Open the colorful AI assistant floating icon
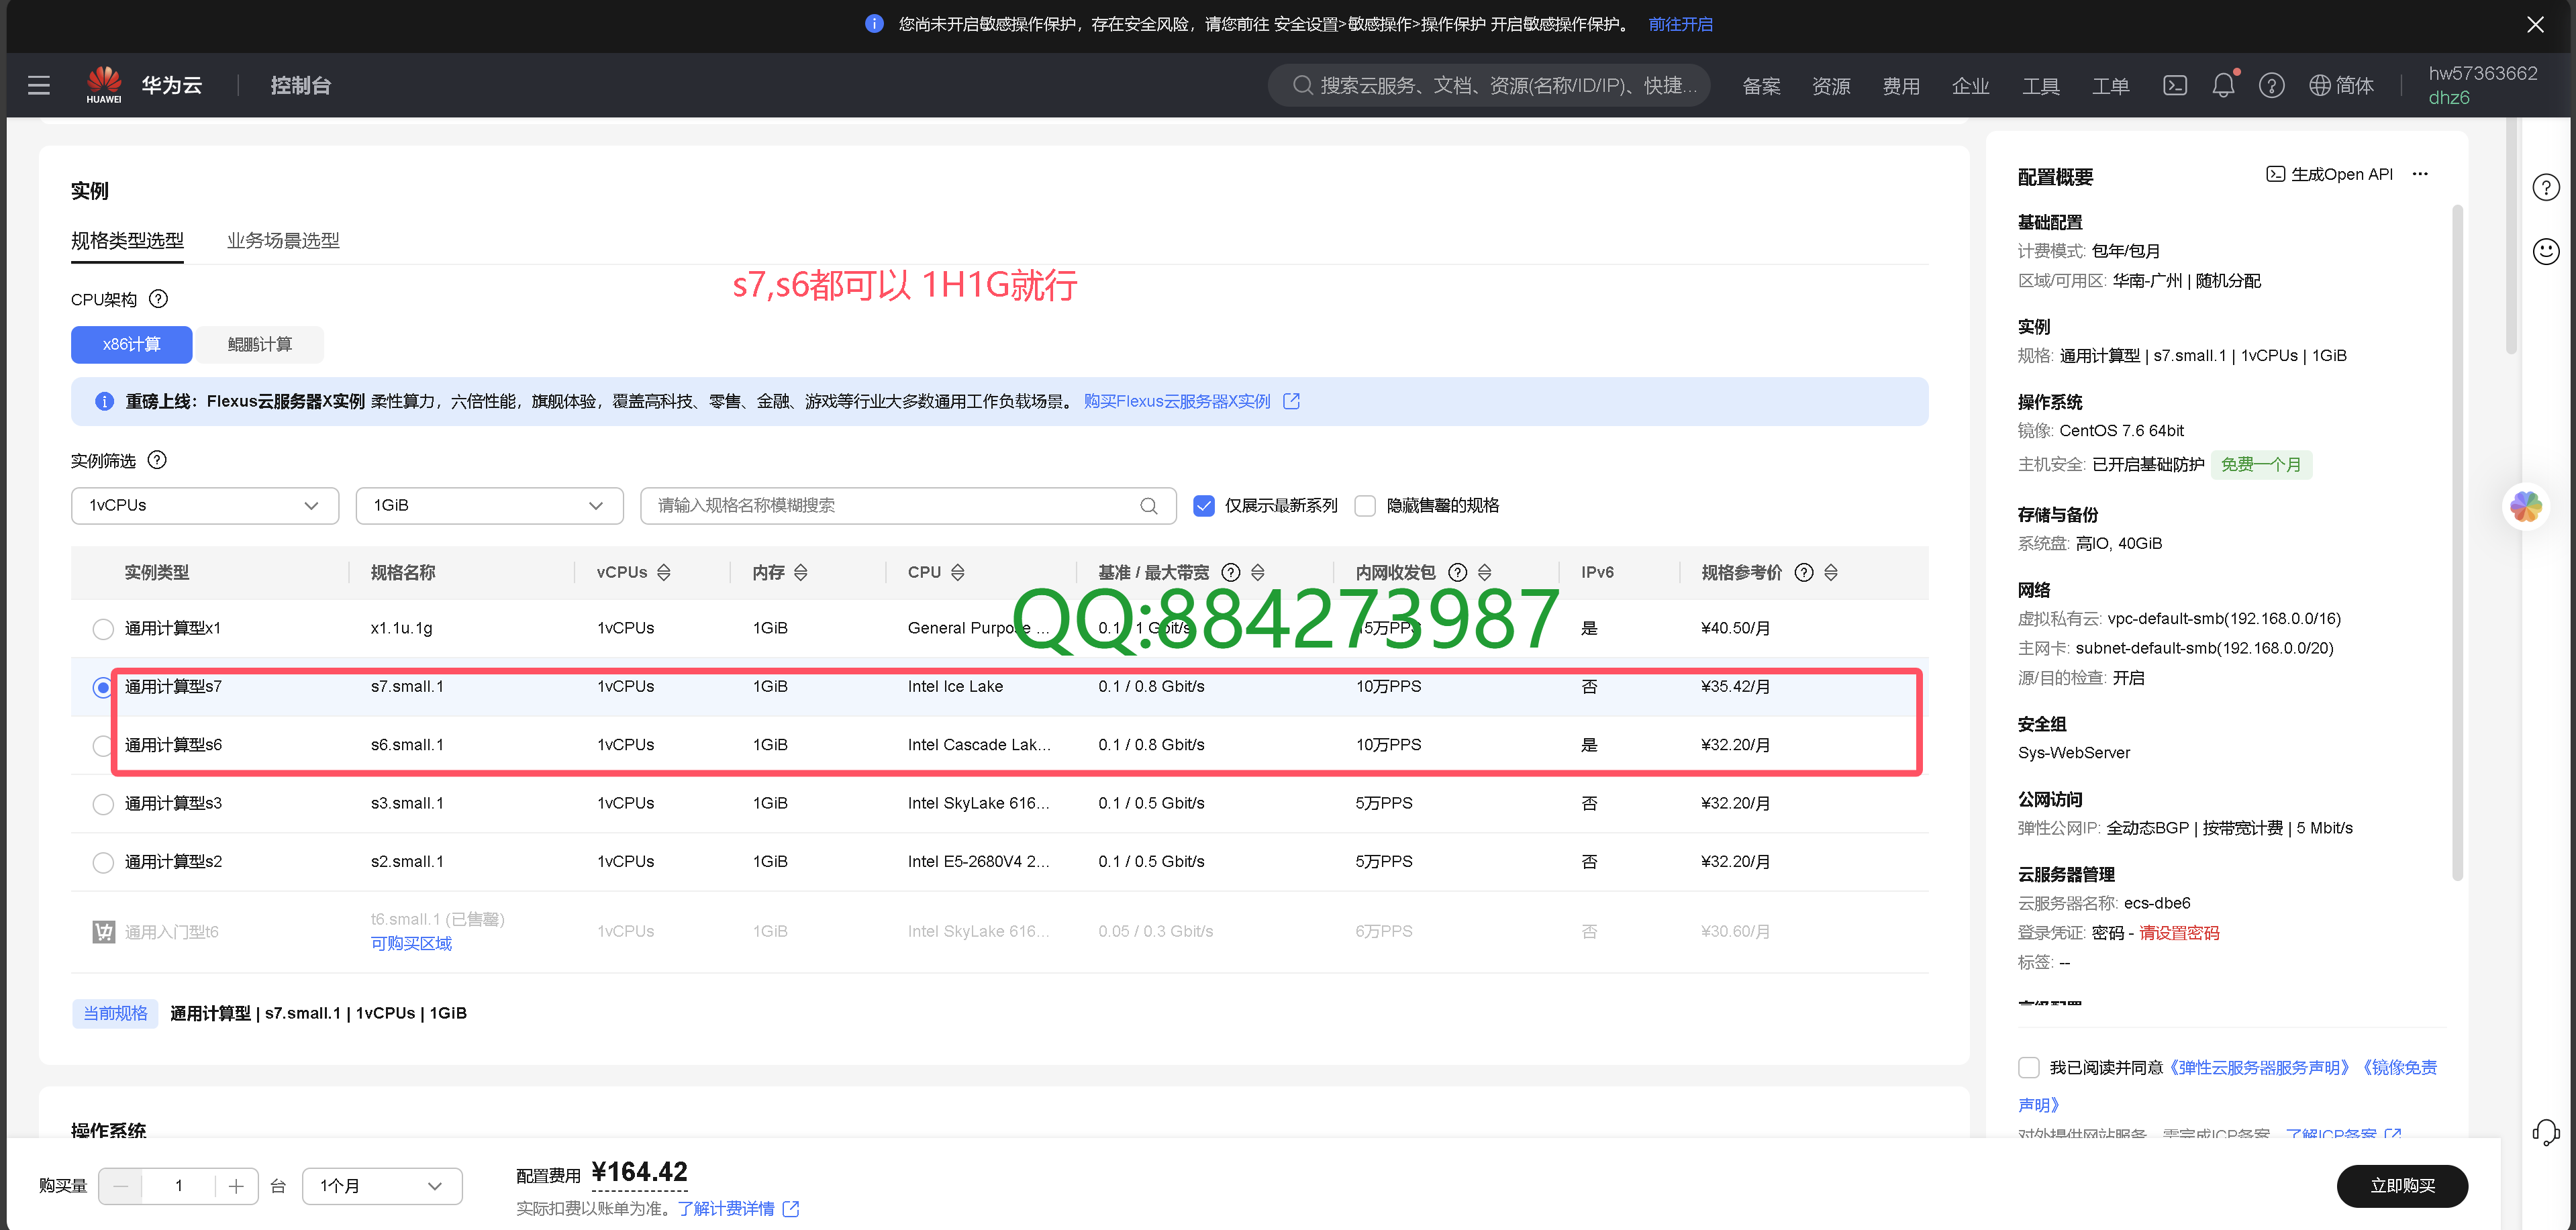2576x1230 pixels. coord(2526,507)
